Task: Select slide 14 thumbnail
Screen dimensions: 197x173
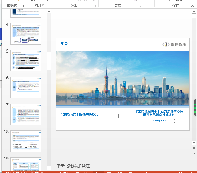Action: point(26,34)
